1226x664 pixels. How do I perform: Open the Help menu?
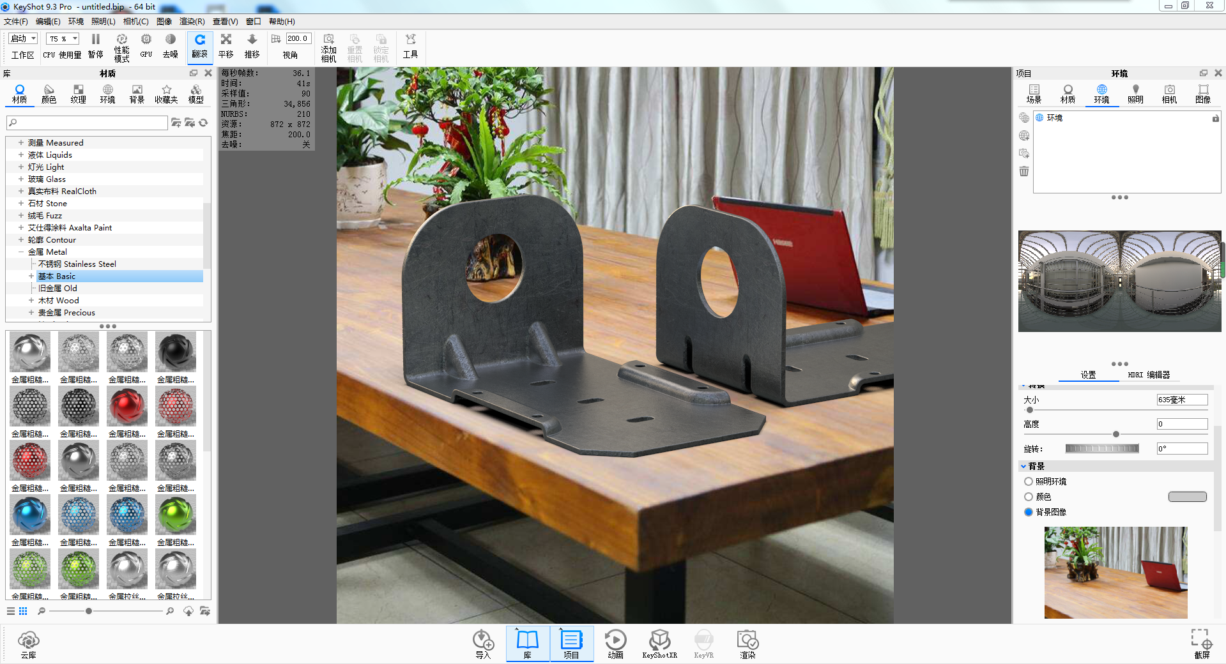pos(282,22)
